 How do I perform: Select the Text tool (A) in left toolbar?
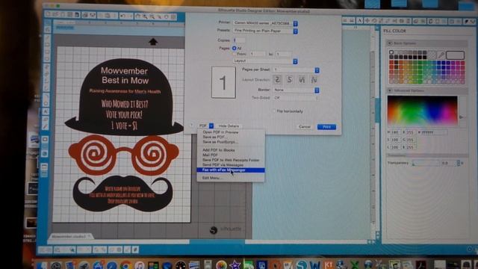click(x=46, y=111)
